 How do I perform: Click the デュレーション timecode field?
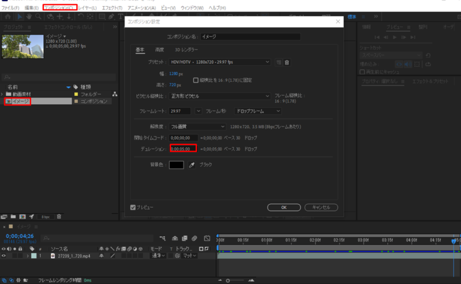[183, 149]
